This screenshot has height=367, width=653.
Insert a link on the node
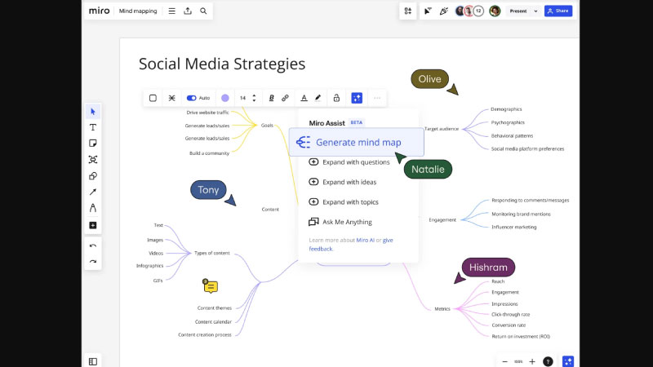click(x=285, y=98)
